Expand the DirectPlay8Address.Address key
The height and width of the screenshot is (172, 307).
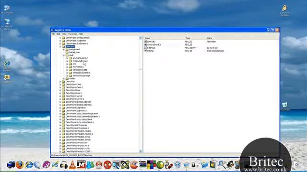click(x=60, y=102)
